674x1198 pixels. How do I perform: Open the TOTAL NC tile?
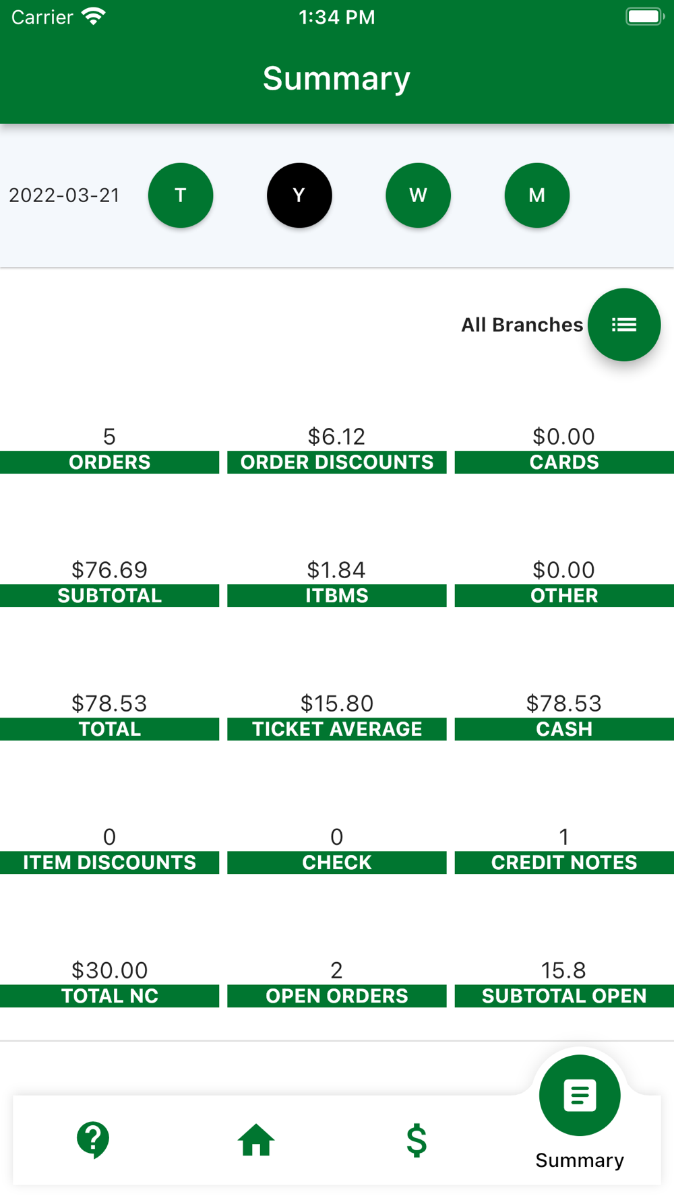pos(109,983)
